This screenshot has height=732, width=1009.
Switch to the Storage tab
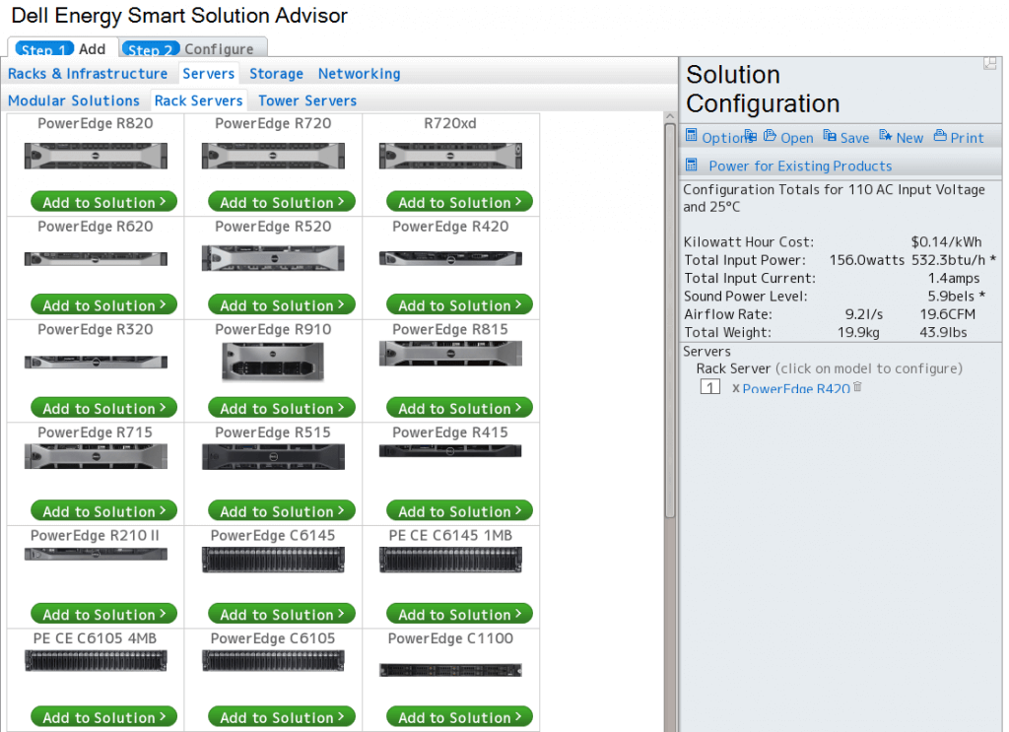pyautogui.click(x=276, y=74)
